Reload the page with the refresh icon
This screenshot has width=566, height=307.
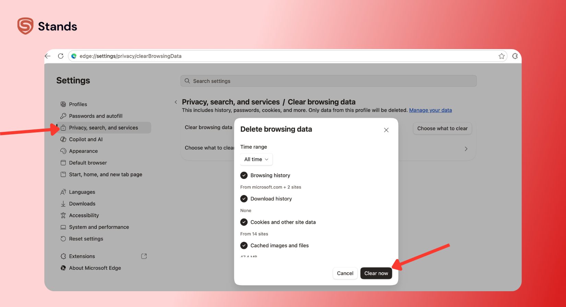[x=61, y=56]
